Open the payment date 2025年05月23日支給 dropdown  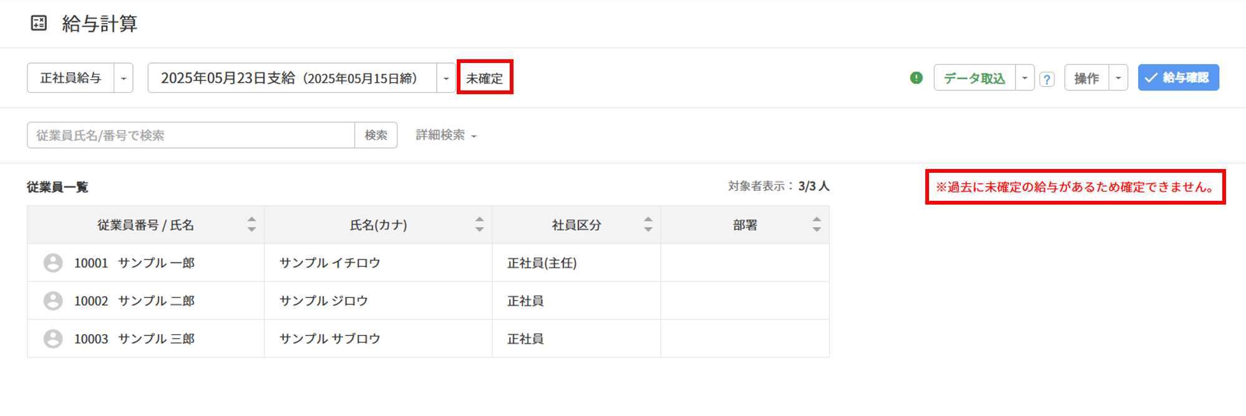[x=445, y=79]
